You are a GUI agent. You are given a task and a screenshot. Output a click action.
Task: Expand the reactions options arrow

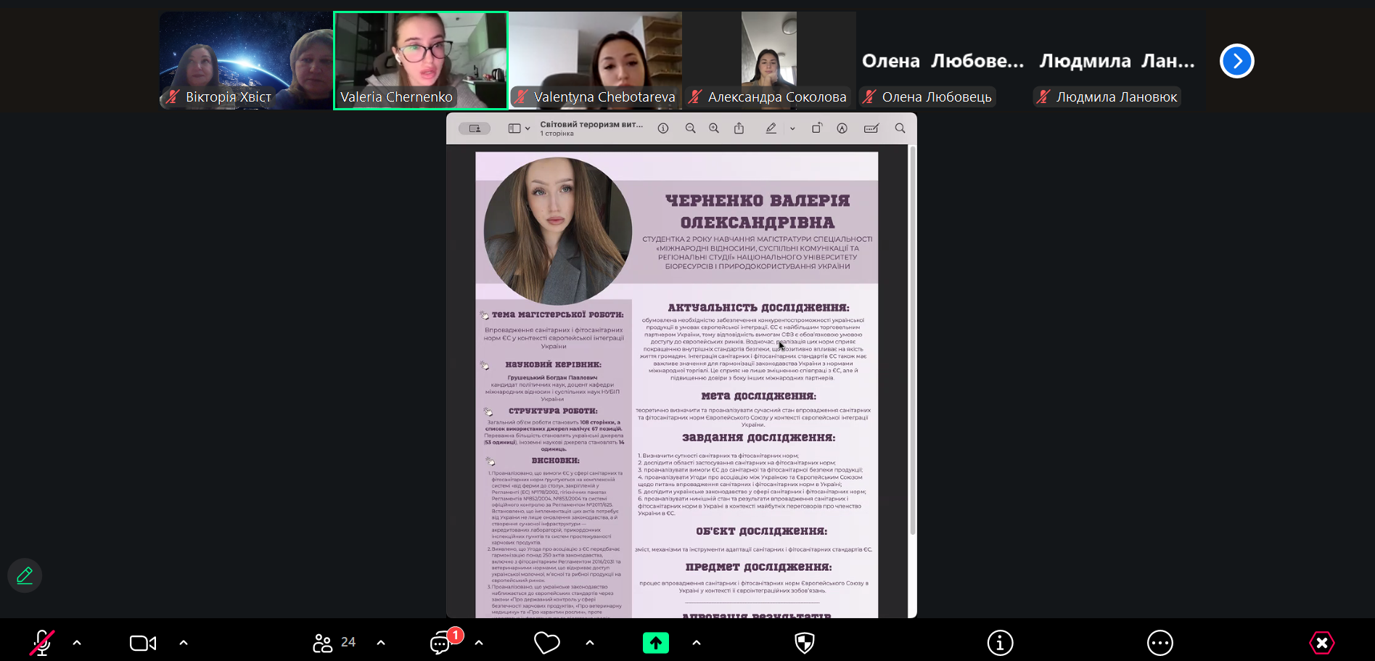590,643
